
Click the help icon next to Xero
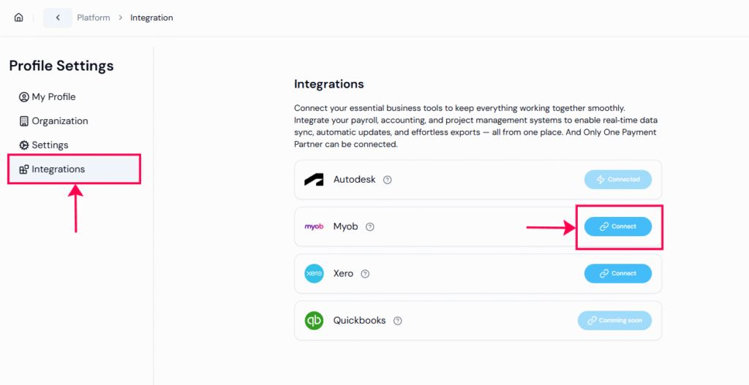tap(365, 274)
